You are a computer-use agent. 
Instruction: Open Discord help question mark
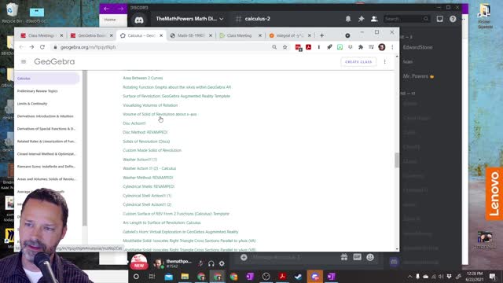pos(453,19)
